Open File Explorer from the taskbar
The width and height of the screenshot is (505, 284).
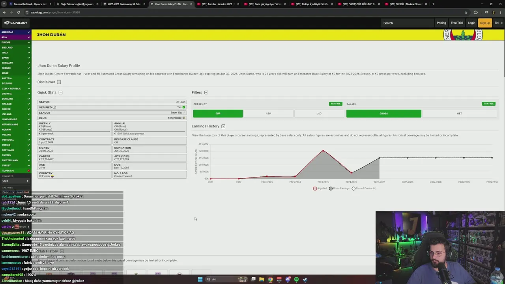click(x=262, y=279)
